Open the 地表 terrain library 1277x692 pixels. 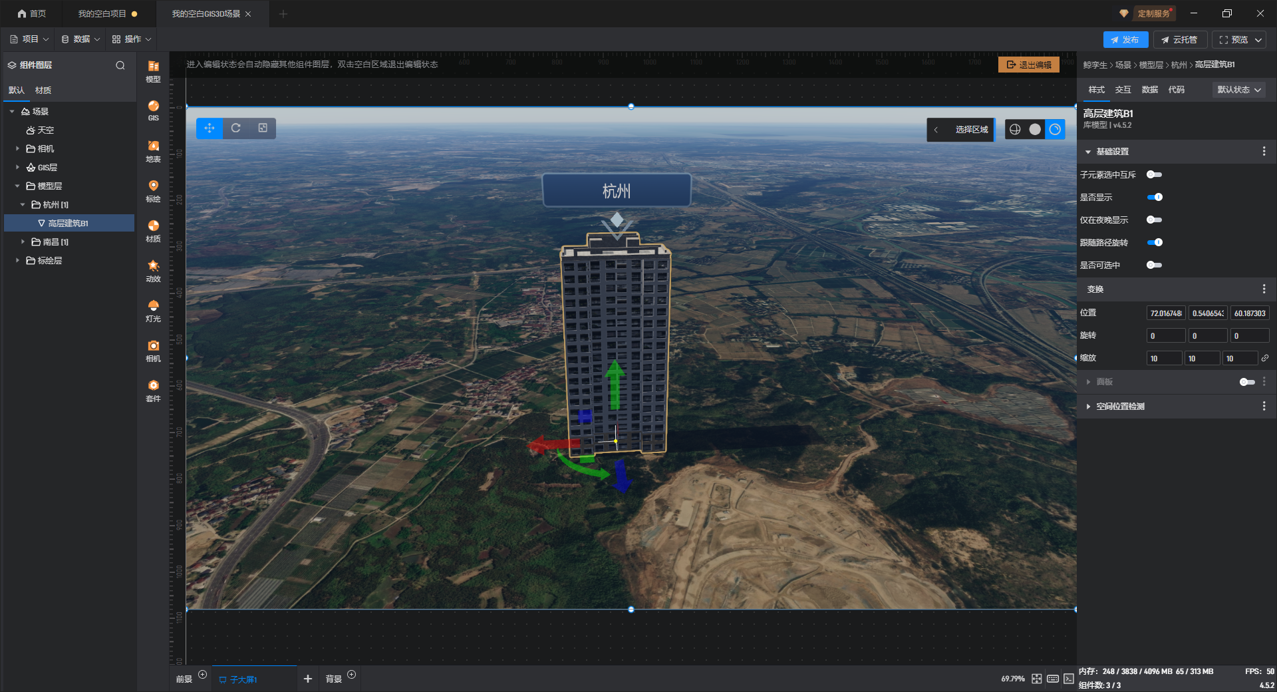[153, 151]
